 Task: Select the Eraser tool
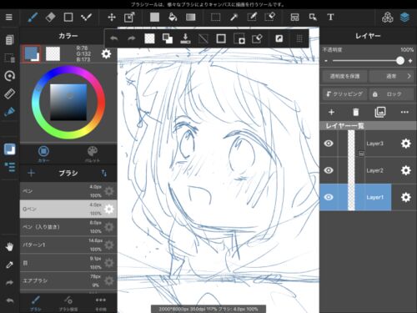tap(50, 18)
